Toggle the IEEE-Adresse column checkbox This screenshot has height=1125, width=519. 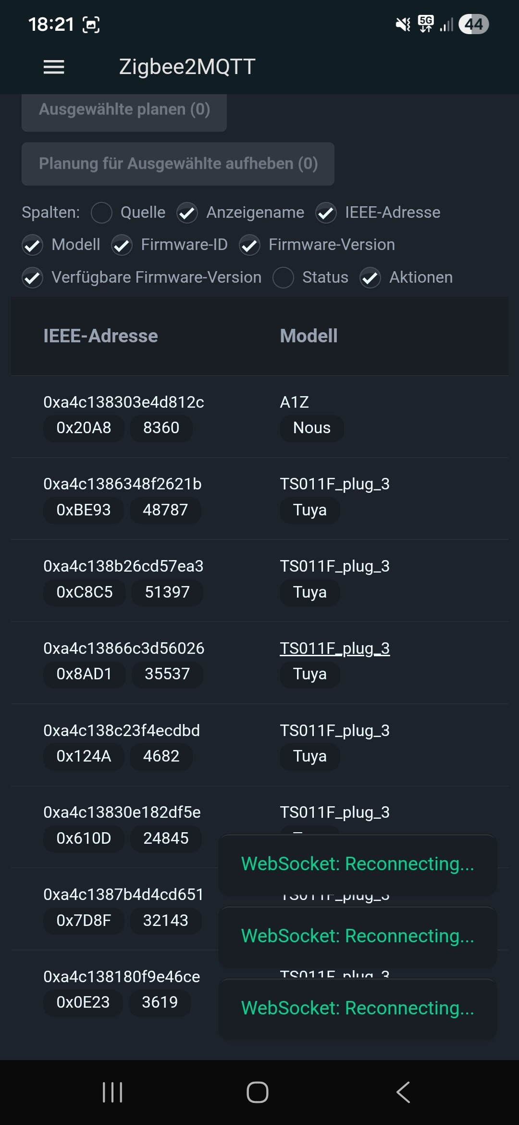coord(326,212)
